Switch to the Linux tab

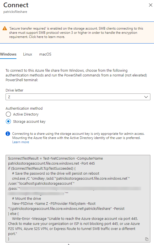(28, 54)
